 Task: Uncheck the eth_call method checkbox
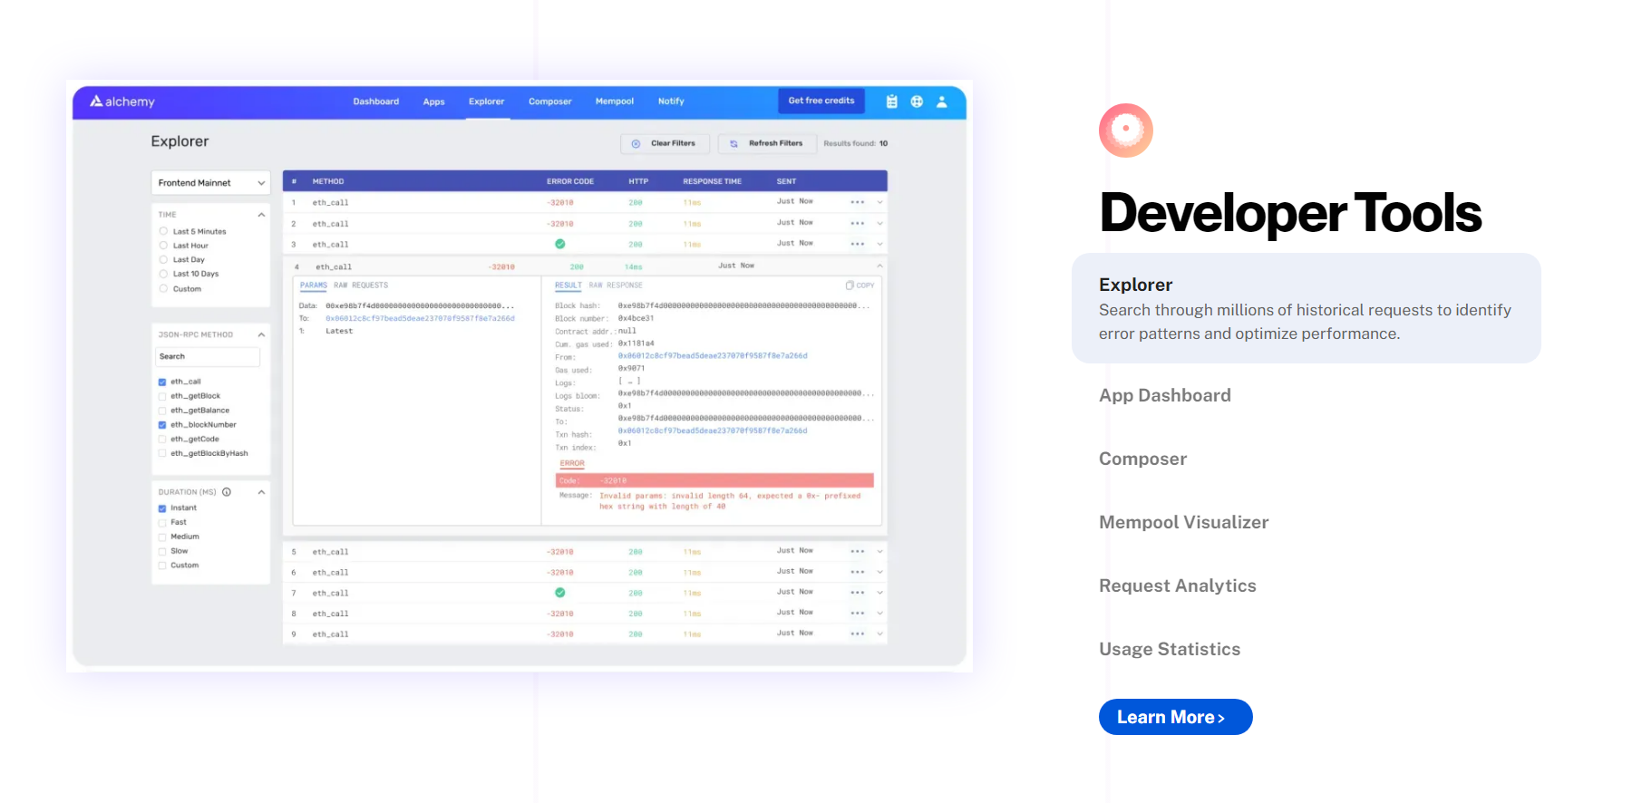coord(162,382)
